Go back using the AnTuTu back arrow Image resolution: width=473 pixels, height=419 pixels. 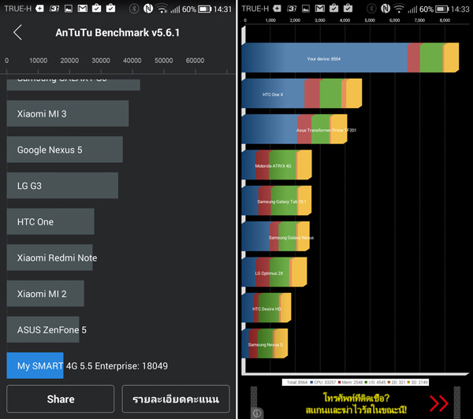point(17,32)
